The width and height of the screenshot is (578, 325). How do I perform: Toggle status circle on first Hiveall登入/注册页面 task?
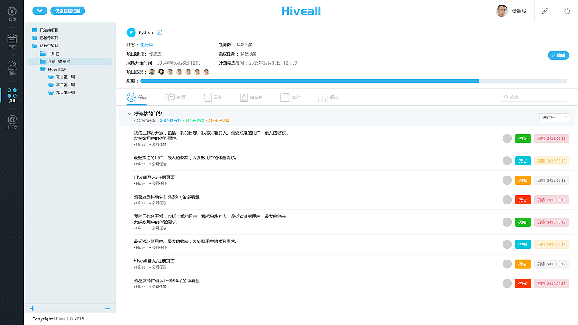(507, 180)
